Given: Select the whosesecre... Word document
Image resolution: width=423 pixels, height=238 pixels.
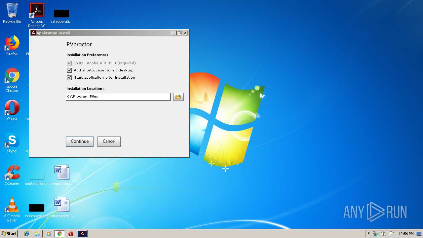Looking at the screenshot, I should (61, 208).
